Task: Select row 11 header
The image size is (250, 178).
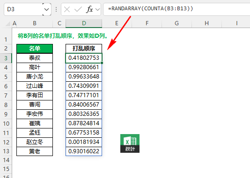Action: [6, 133]
